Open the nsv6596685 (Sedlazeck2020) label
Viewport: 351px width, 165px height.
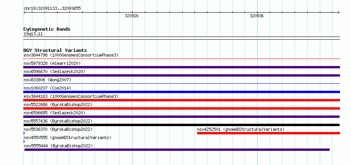pyautogui.click(x=54, y=113)
